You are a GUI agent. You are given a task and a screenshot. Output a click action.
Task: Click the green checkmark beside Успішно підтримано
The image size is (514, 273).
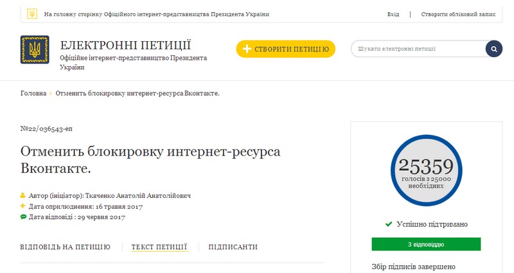[x=389, y=224]
